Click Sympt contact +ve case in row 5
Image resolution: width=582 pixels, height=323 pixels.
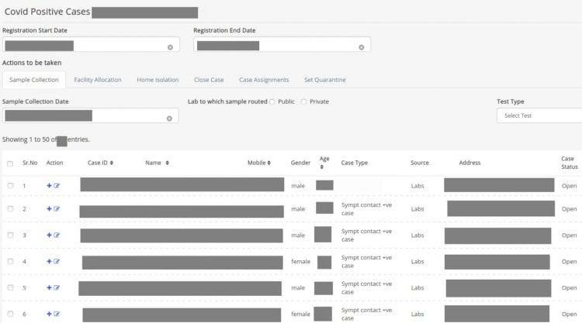pyautogui.click(x=366, y=288)
